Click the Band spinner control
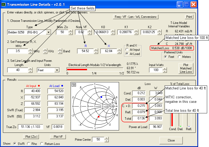 coord(60,51)
